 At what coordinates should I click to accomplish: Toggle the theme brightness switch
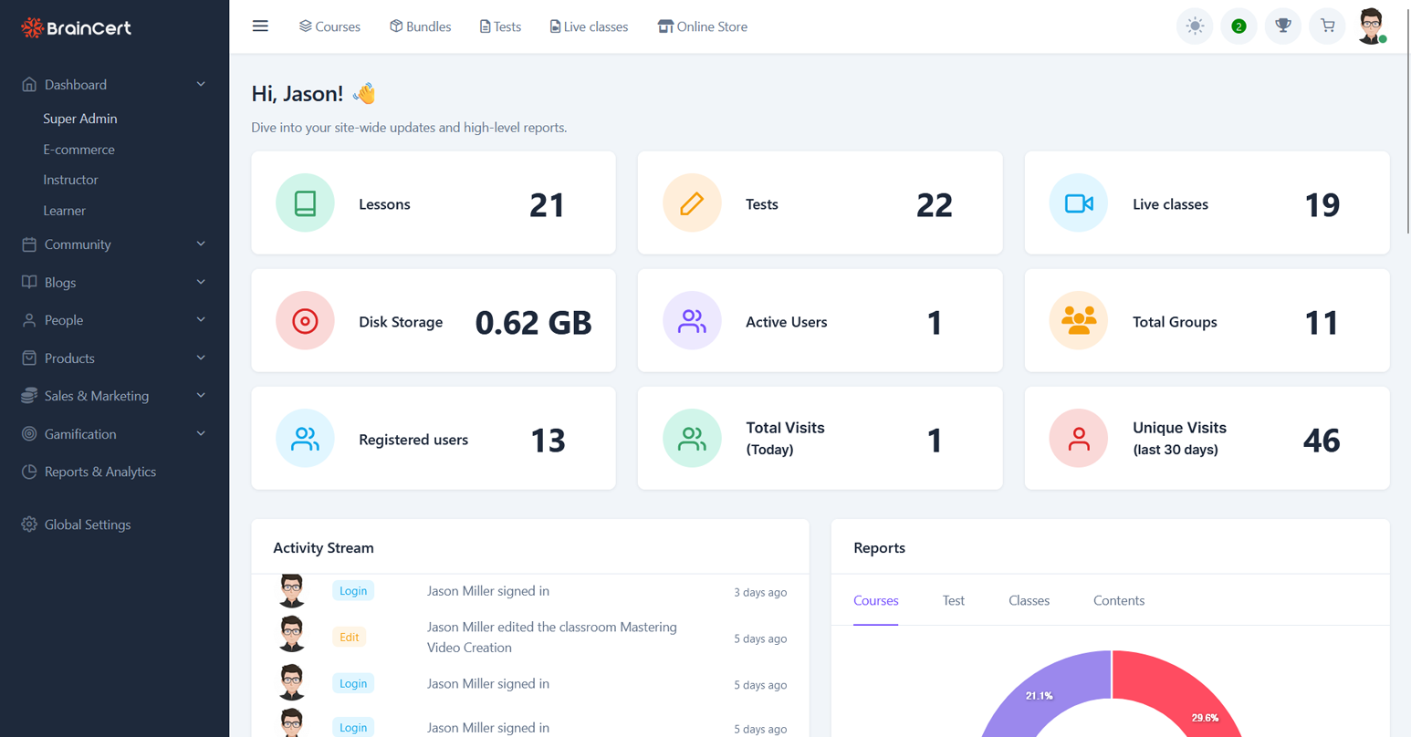1195,26
